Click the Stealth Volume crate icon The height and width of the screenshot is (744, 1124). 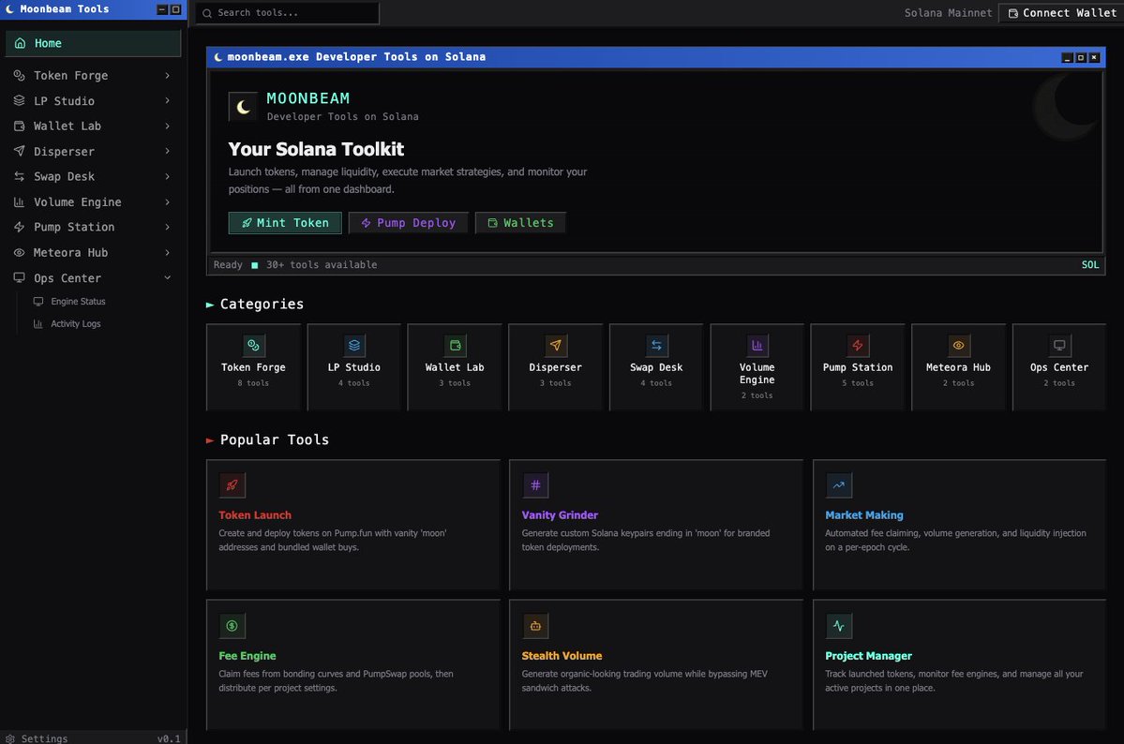534,625
